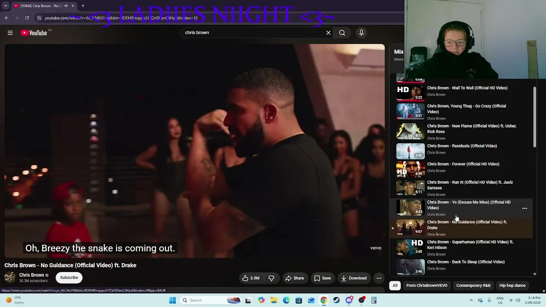This screenshot has height=307, width=546.
Task: Click the browser back arrow
Action: [x=6, y=18]
